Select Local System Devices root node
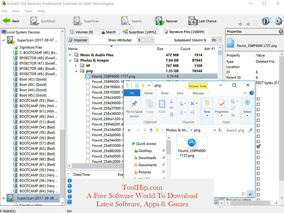 [23, 32]
